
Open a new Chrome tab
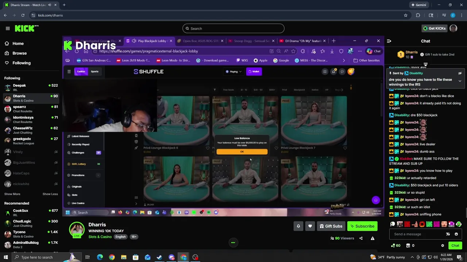(x=64, y=5)
